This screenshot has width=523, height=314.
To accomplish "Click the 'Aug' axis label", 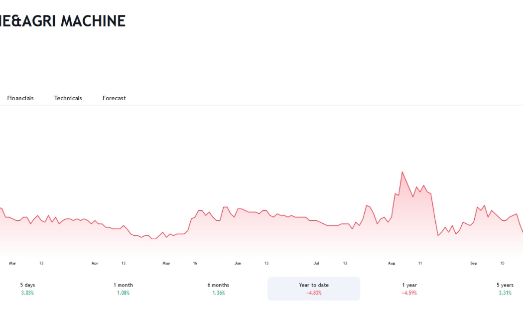I will coord(392,263).
